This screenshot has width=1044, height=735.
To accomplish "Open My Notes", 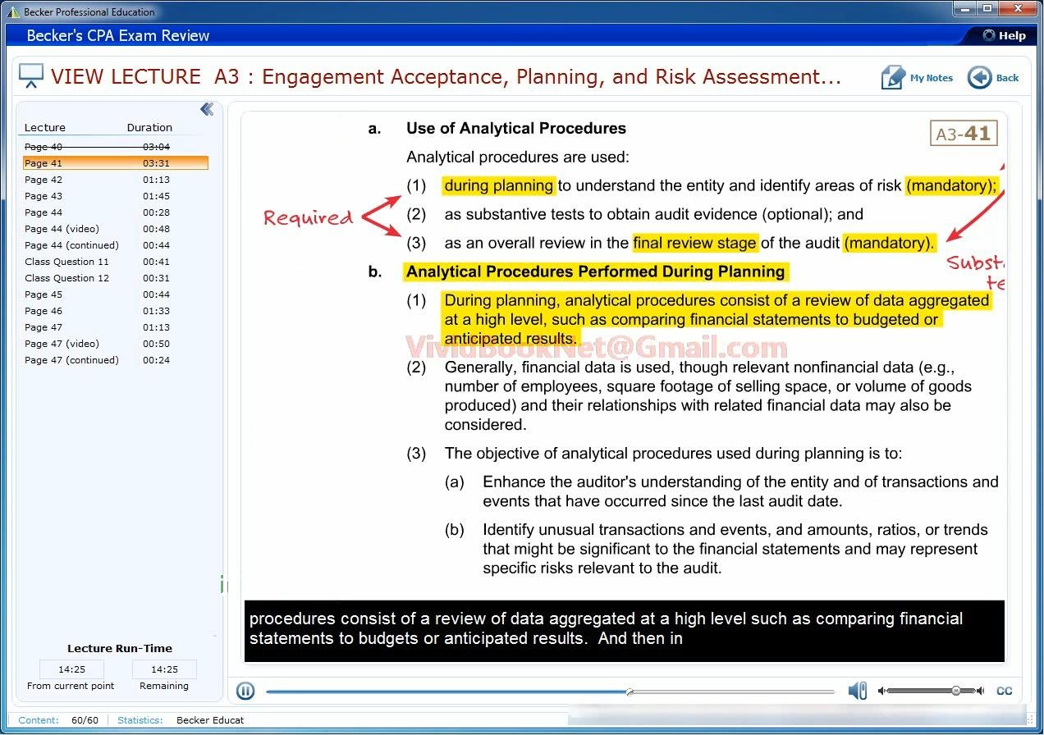I will (x=917, y=78).
